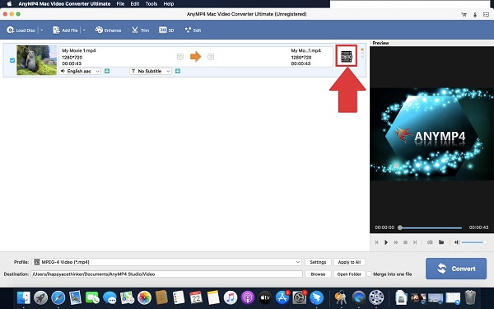Click the preview playback progress slider

(x=431, y=227)
